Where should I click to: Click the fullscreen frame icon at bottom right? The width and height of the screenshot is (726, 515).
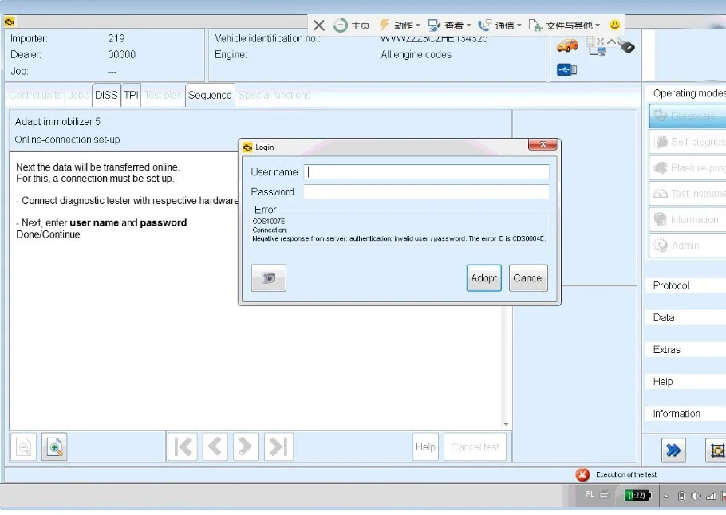point(716,450)
